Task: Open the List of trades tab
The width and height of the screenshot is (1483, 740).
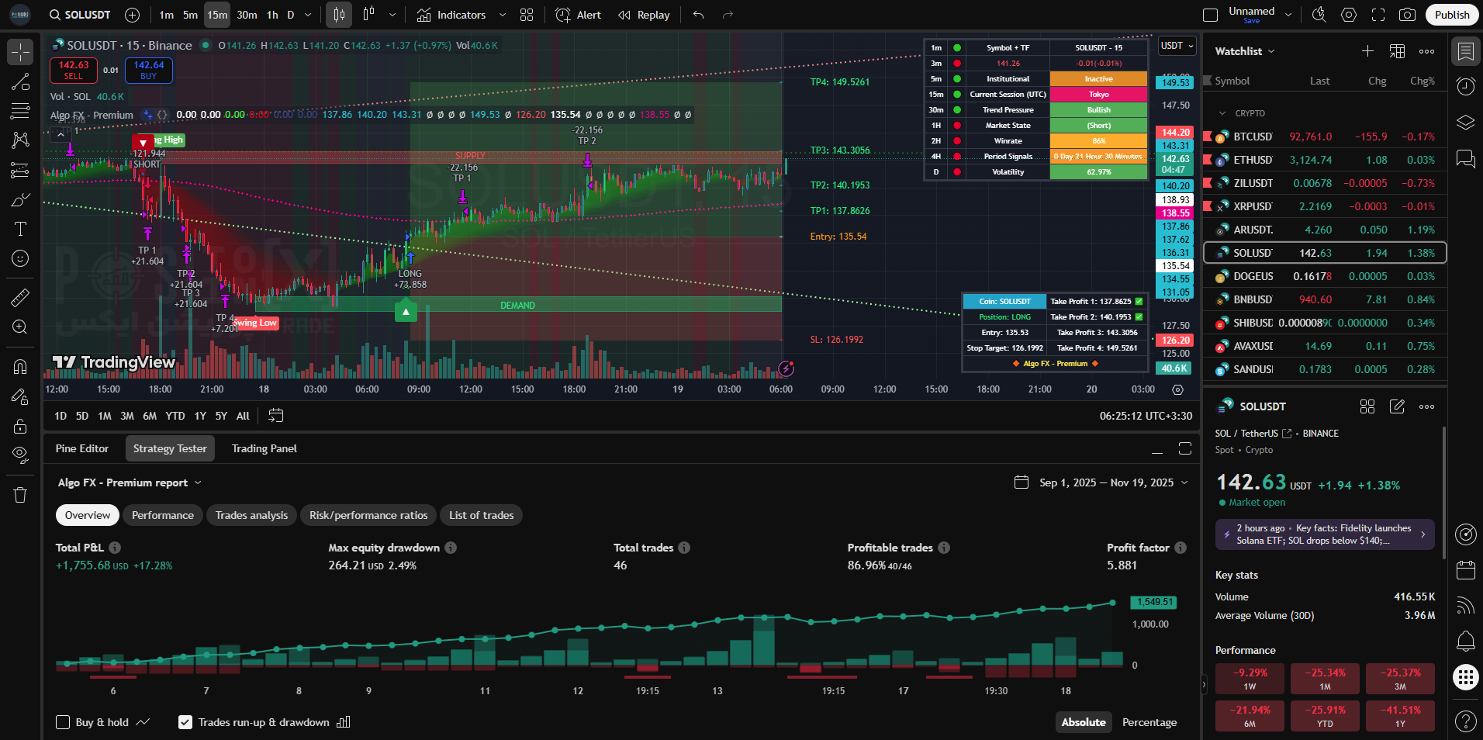Action: [481, 515]
